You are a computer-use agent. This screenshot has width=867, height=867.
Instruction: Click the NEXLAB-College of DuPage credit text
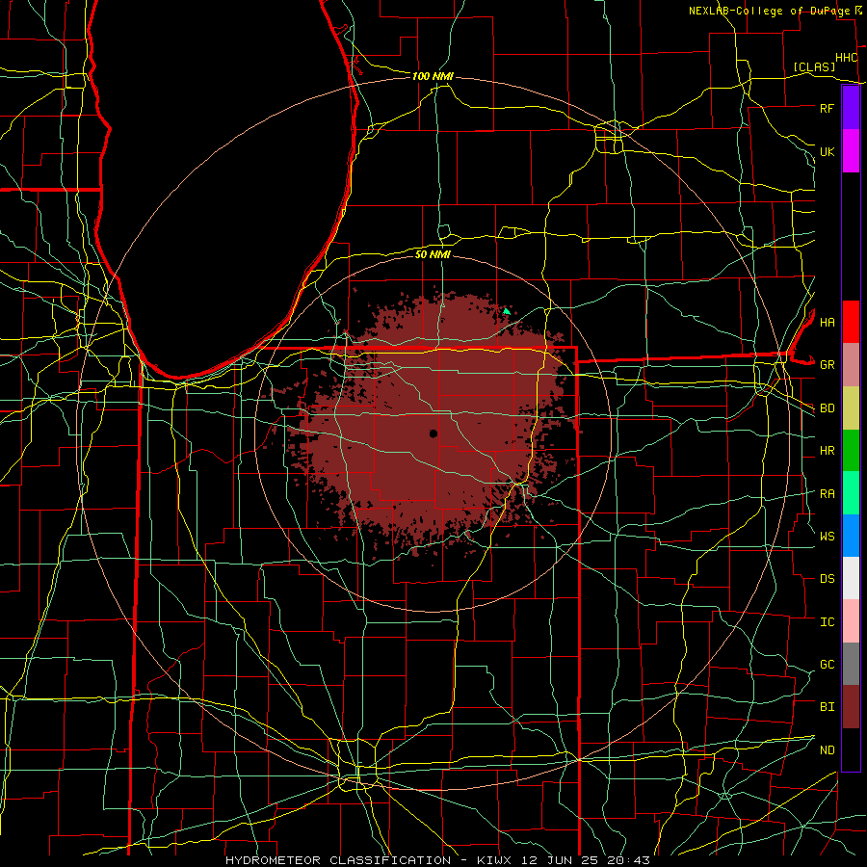pyautogui.click(x=771, y=11)
